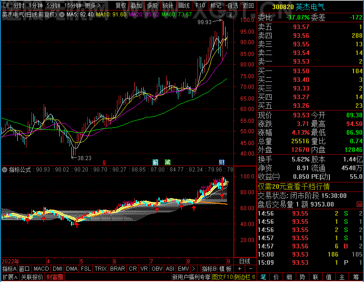
Task: Open 关联报价 related quotes
Action: [x=32, y=277]
